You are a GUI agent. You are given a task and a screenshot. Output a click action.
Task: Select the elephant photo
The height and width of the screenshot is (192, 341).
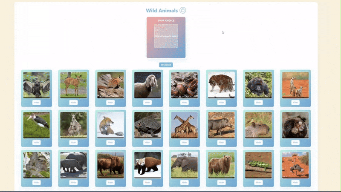[x=184, y=165]
